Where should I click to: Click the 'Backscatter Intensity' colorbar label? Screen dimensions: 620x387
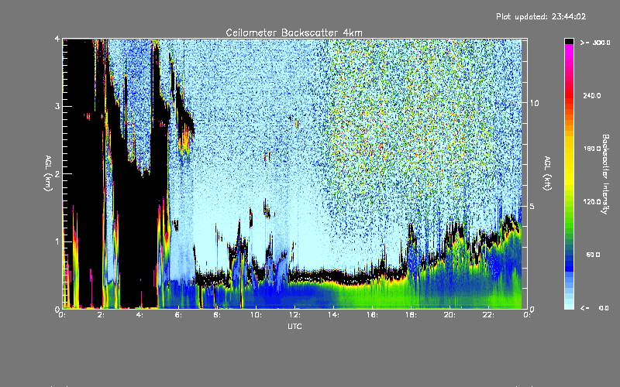604,174
